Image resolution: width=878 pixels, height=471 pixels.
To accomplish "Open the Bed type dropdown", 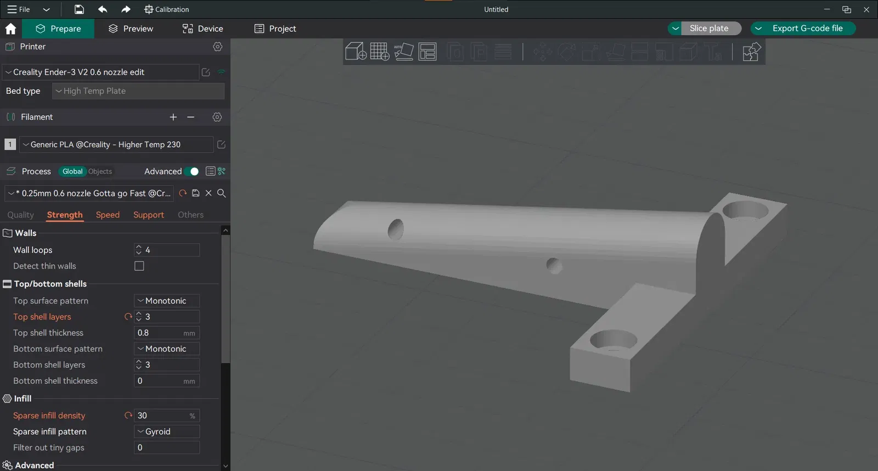I will point(138,91).
